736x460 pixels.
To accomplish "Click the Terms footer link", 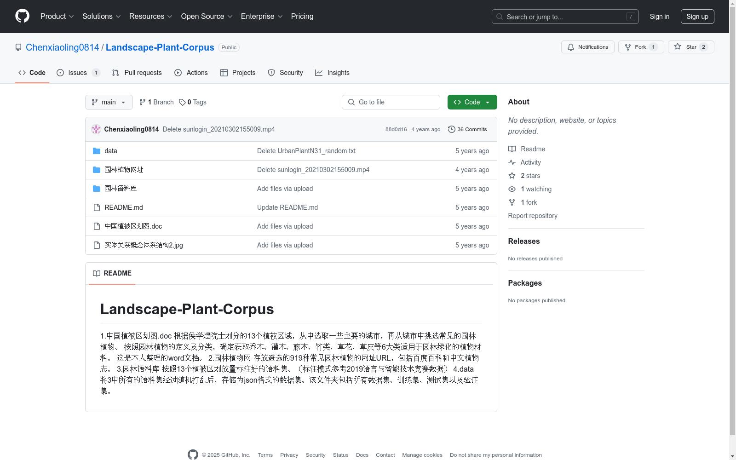I will pyautogui.click(x=265, y=455).
